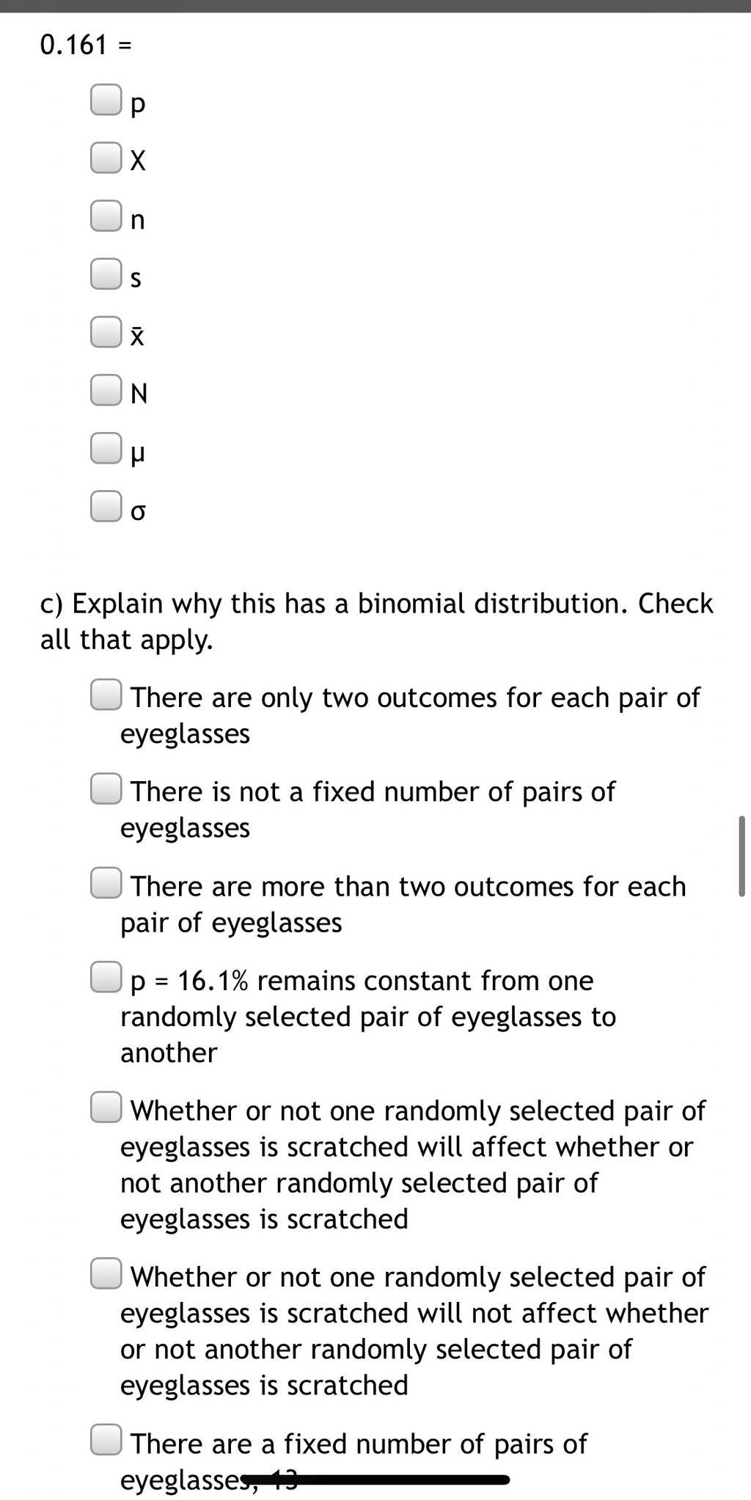Screen dimensions: 751x1500
Task: Check 'p = 16.1% remains constant' option
Action: click(x=106, y=977)
